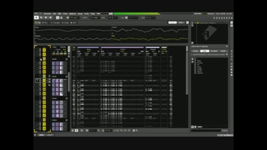Switch to the Sampler tab
This screenshot has height=150, width=267.
click(55, 22)
